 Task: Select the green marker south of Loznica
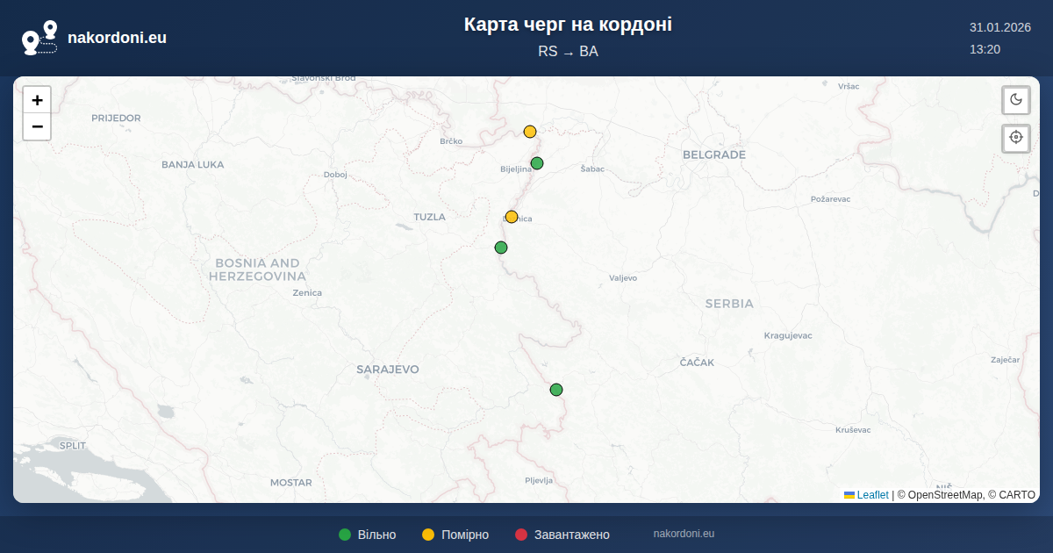(x=501, y=248)
